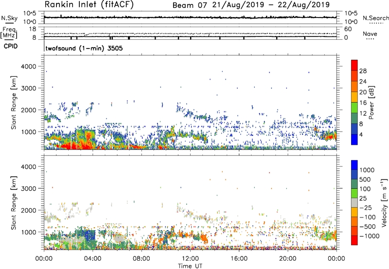Select the 'twofsound (1-min) 3505' control program text
Image resolution: width=389 pixels, height=269 pixels.
(84, 48)
